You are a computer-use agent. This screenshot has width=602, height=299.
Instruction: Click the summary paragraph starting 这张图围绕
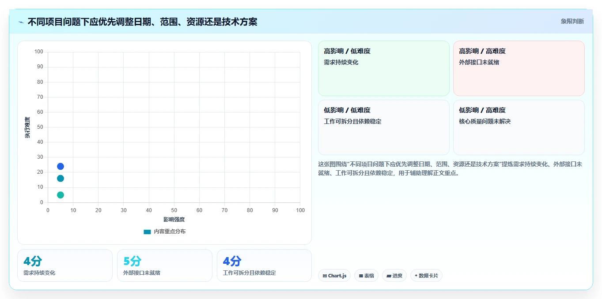(451, 168)
